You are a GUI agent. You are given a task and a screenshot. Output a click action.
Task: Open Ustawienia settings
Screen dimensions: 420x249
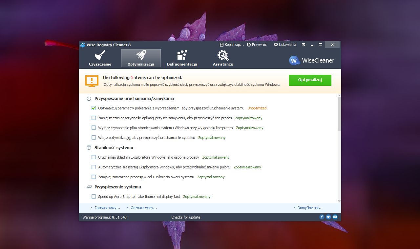285,45
